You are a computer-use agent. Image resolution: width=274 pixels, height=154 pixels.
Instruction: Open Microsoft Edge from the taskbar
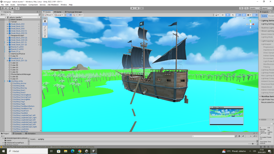pyautogui.click(x=73, y=151)
